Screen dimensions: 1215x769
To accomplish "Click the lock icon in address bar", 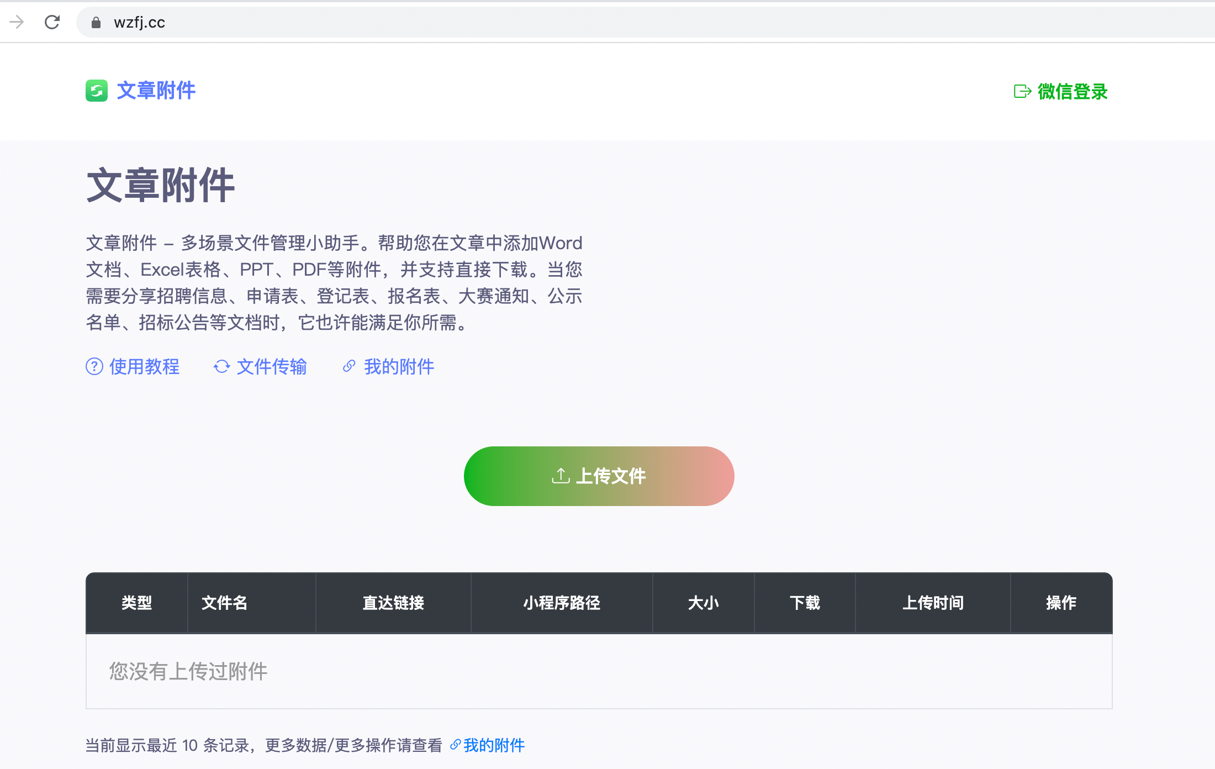I will 96,22.
